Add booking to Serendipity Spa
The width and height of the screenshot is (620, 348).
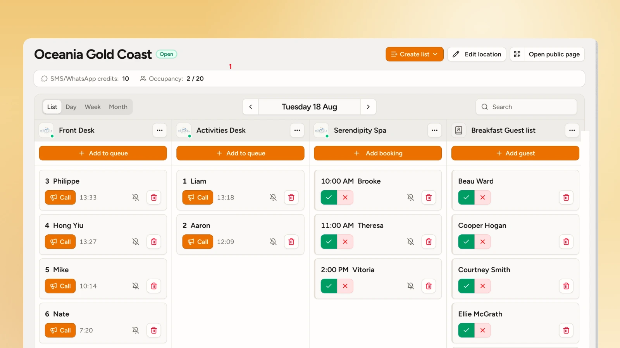point(378,153)
